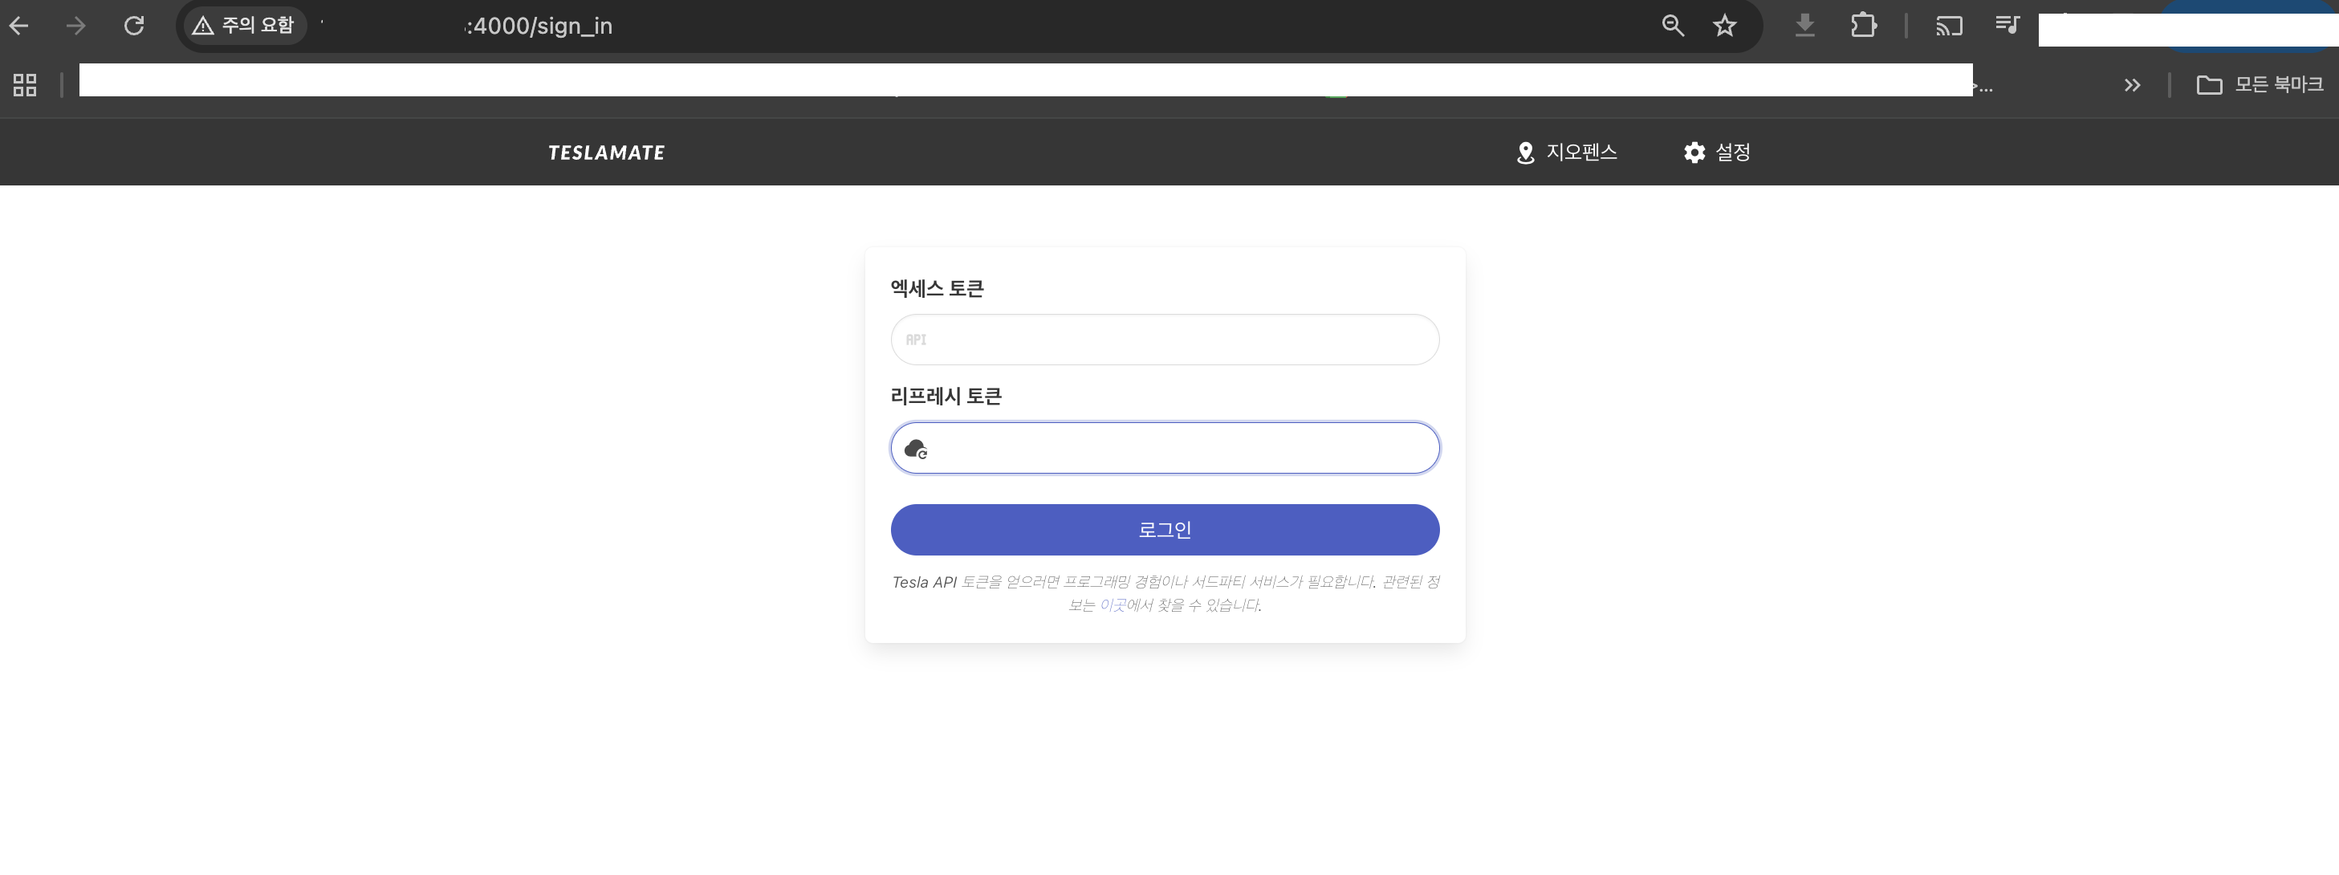Viewport: 2339px width, 875px height.
Task: Reload the page with refresh icon
Action: pos(134,26)
